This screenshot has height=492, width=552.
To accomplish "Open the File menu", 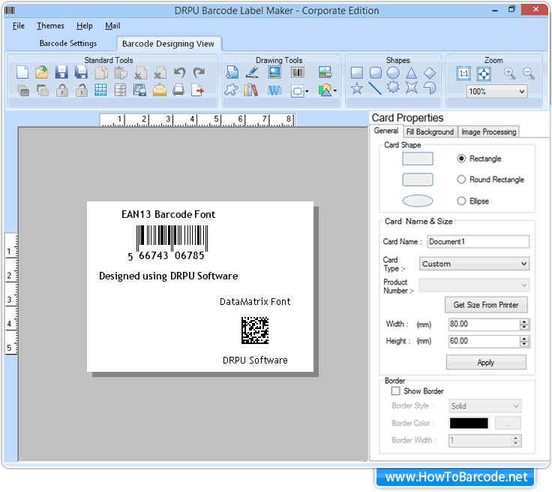I will pos(19,26).
